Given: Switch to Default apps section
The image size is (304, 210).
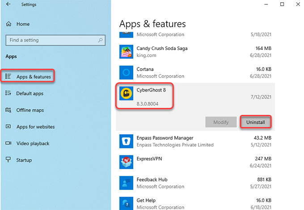Looking at the screenshot, I should [30, 93].
